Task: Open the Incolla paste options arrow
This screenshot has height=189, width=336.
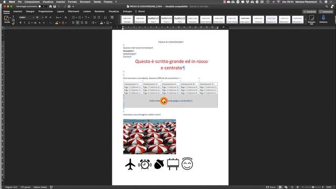Action: 10,18
